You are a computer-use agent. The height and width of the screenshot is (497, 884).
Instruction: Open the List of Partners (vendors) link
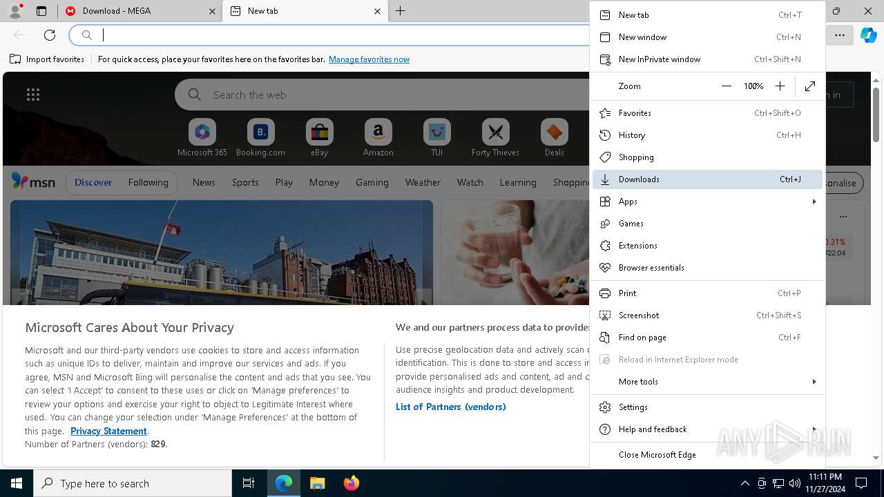[x=450, y=407]
